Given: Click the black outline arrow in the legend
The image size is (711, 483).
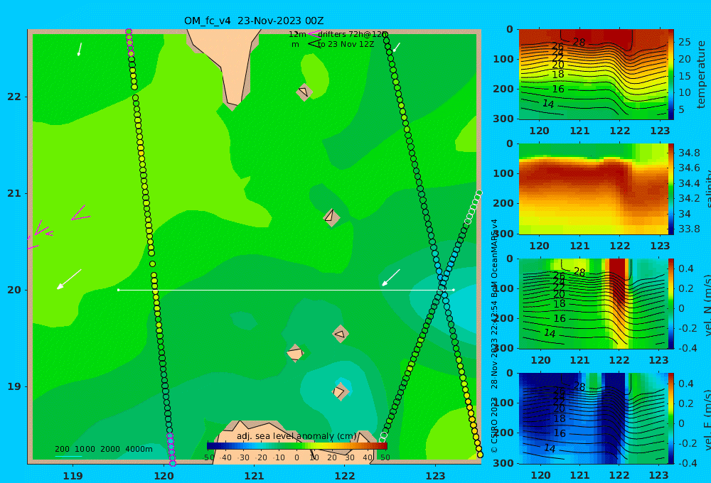Looking at the screenshot, I should 314,44.
